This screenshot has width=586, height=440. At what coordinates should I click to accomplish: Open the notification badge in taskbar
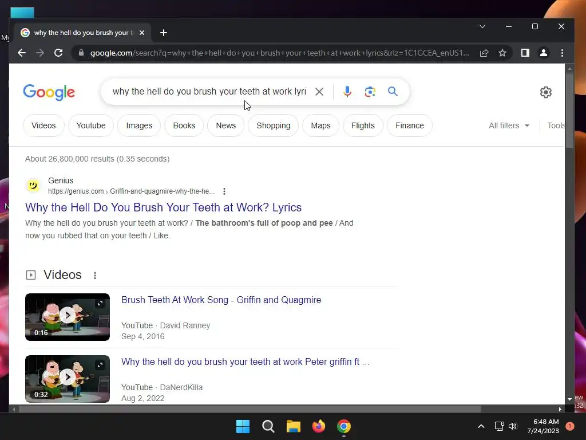coord(570,426)
